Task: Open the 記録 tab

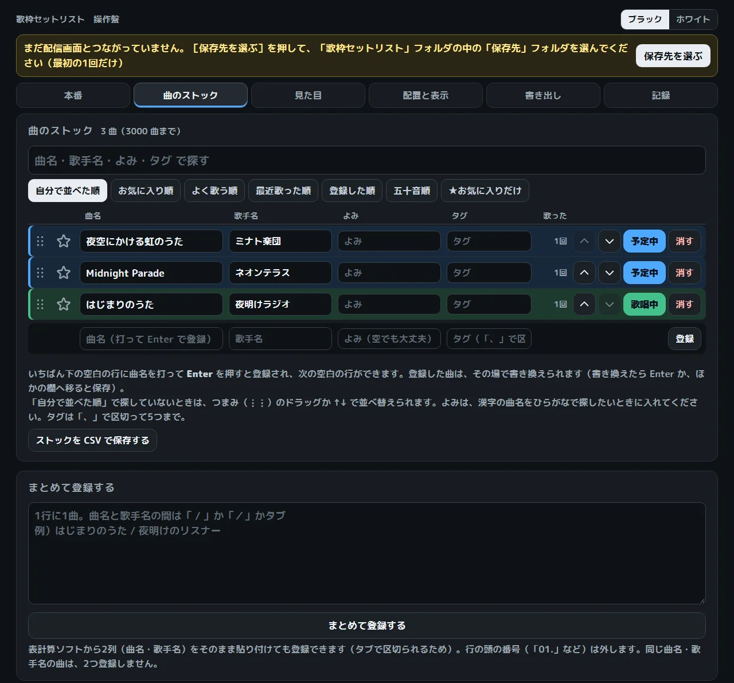Action: click(x=661, y=95)
